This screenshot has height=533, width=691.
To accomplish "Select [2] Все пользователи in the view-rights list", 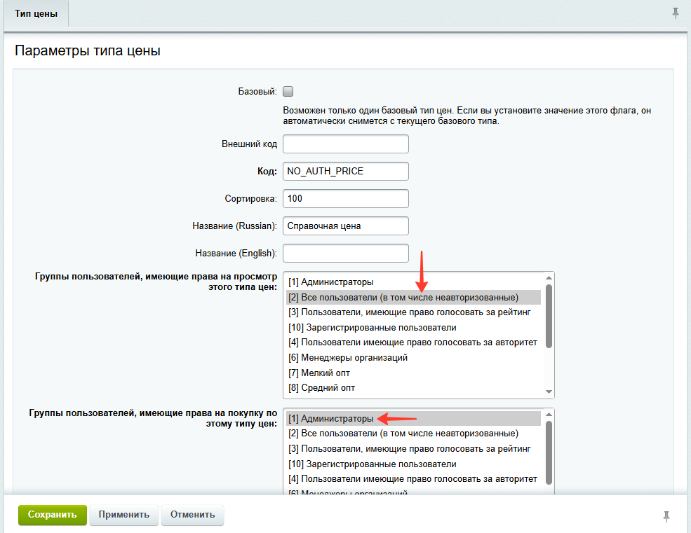I will point(413,298).
